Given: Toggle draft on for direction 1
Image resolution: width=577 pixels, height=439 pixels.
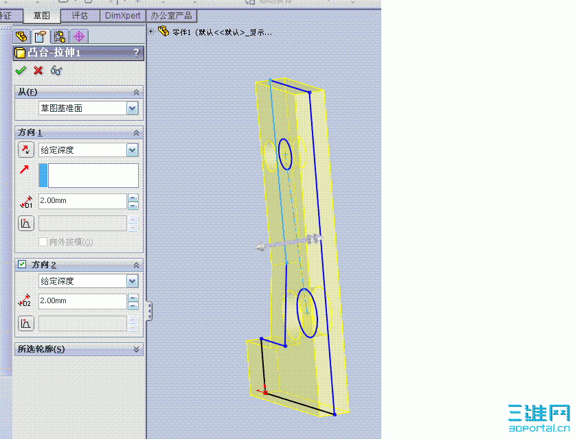Looking at the screenshot, I should [x=26, y=224].
